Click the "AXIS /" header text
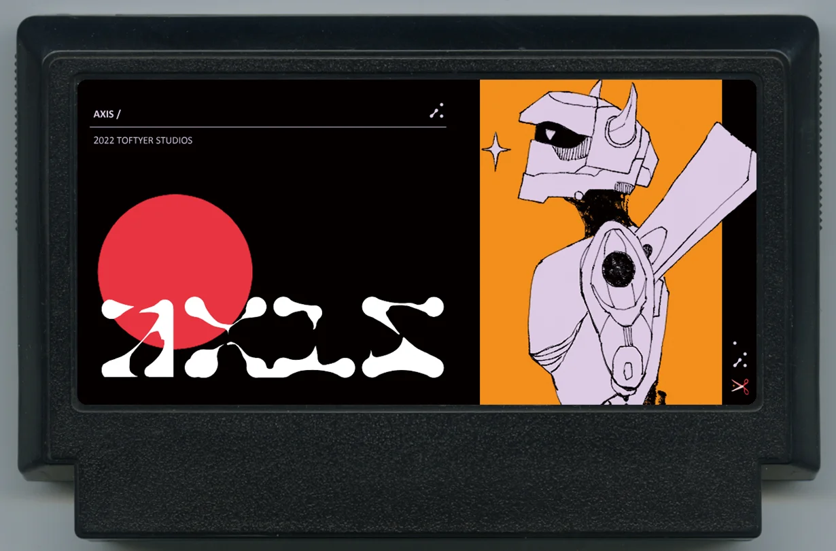The width and height of the screenshot is (836, 551). pos(107,114)
